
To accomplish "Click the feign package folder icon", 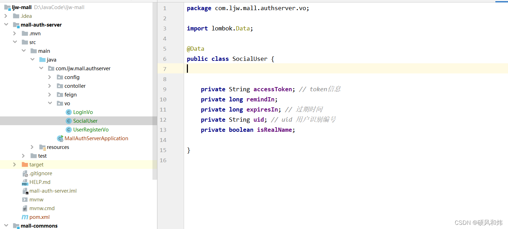I will point(60,94).
